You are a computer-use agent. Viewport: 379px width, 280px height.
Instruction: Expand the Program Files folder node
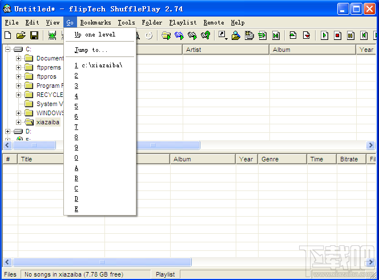tap(18, 86)
